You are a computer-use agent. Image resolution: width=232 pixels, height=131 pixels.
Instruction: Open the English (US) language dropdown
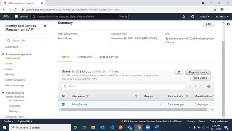coord(25,121)
